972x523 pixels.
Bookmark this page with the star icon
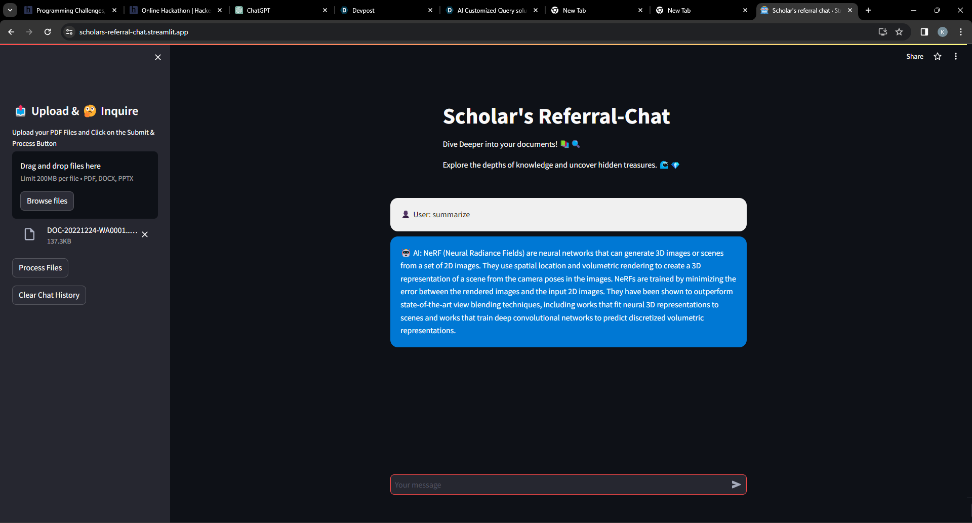[x=899, y=31]
